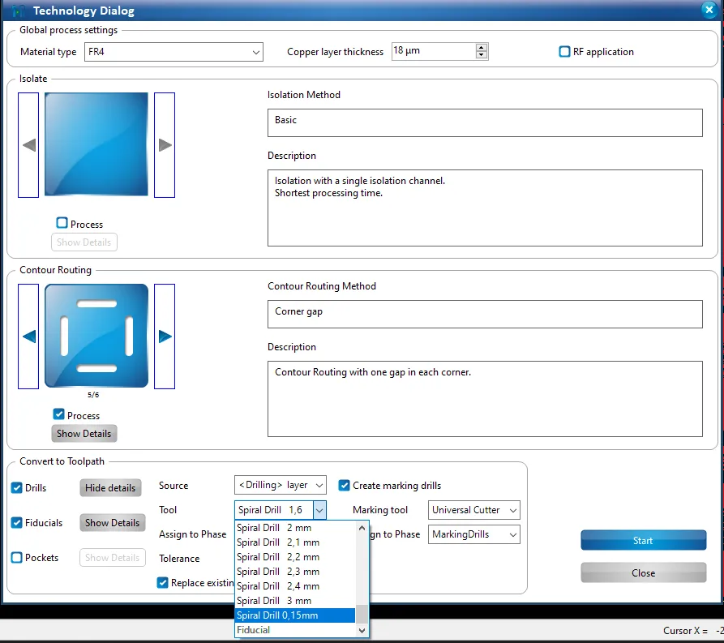Toggle the Fiducials checkbox
724x643 pixels.
(17, 522)
